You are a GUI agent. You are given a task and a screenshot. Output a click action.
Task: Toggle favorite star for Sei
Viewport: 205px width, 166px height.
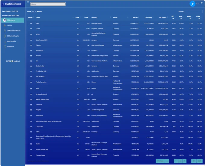pos(31,61)
